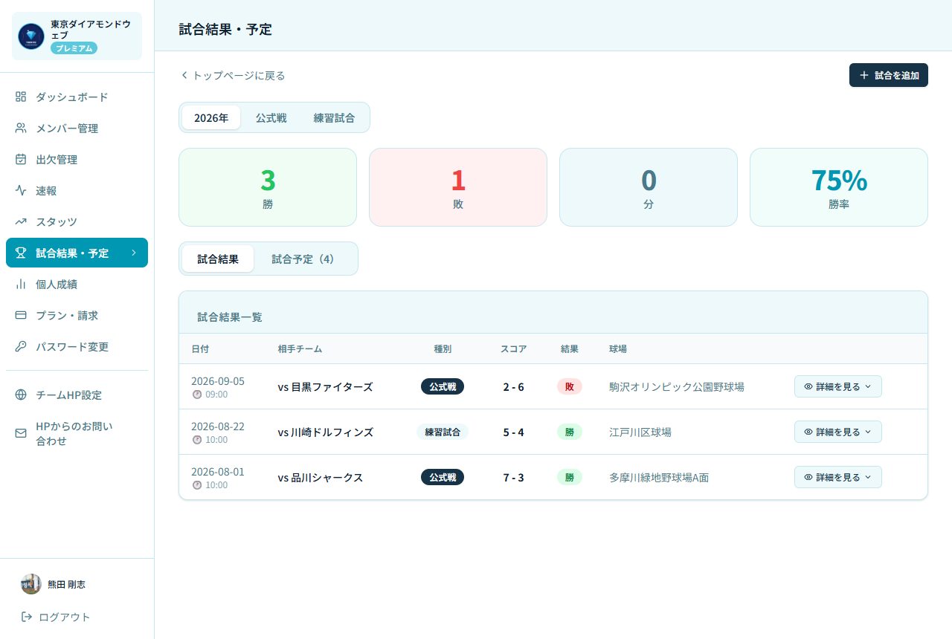Click the ログアウト exit icon
The height and width of the screenshot is (639, 952).
pos(27,617)
